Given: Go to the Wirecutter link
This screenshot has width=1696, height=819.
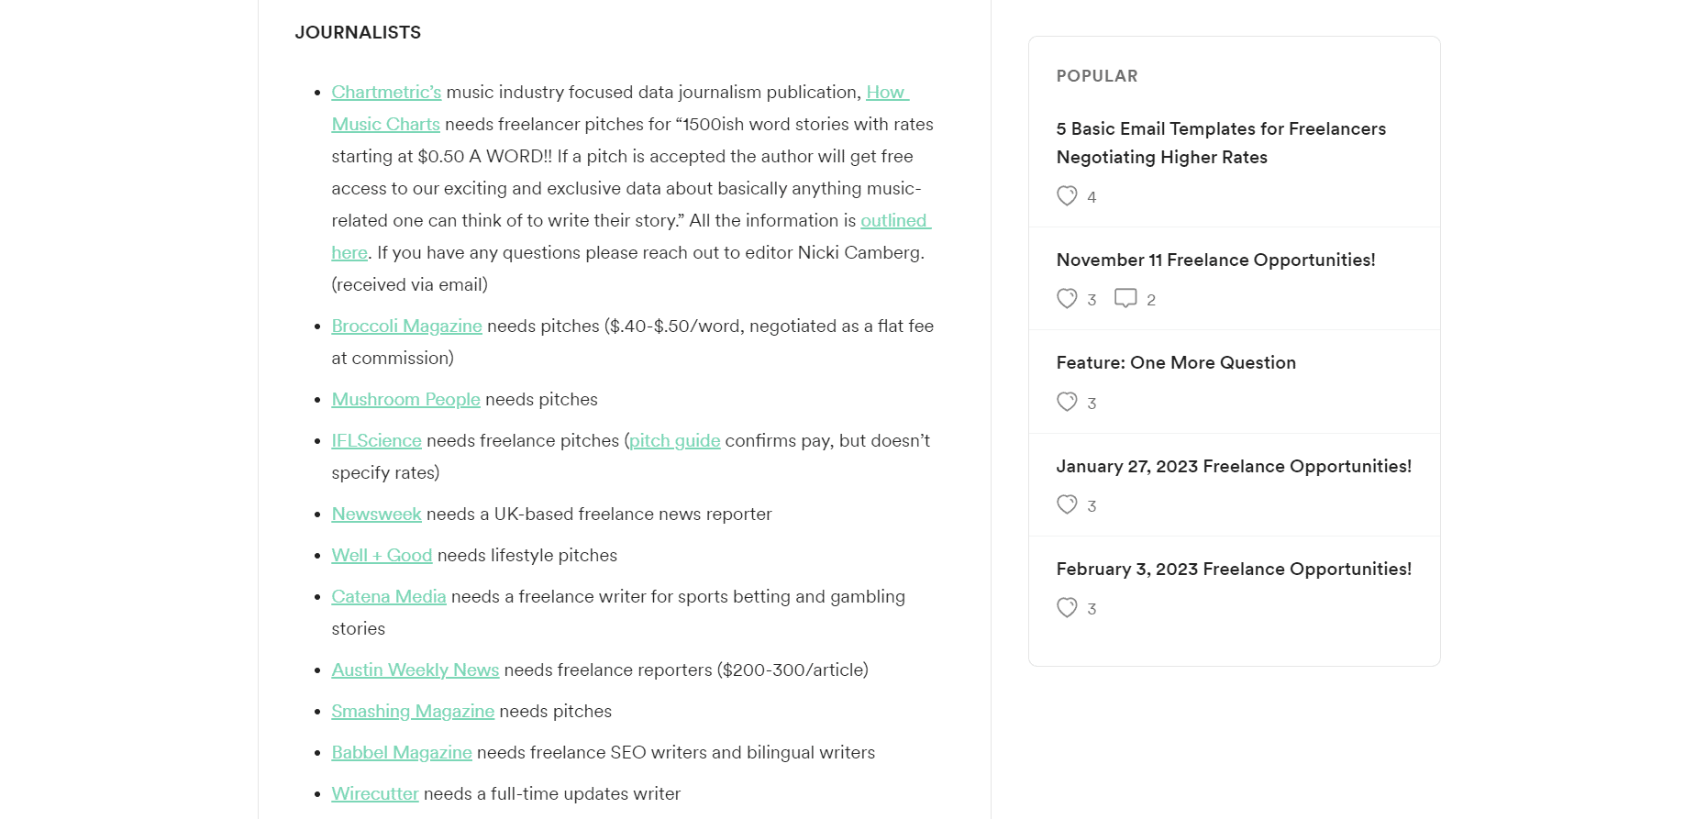Looking at the screenshot, I should [x=375, y=794].
